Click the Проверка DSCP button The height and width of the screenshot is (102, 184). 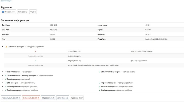tap(77, 98)
